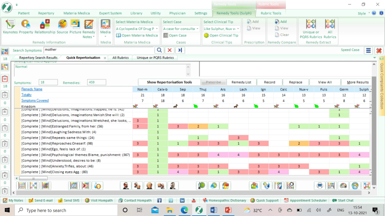Click the Relationship icon in Remedy Information
This screenshot has height=216, width=385.
pos(45,26)
